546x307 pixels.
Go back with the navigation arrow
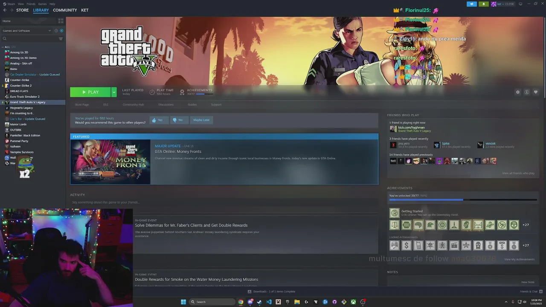pyautogui.click(x=5, y=10)
